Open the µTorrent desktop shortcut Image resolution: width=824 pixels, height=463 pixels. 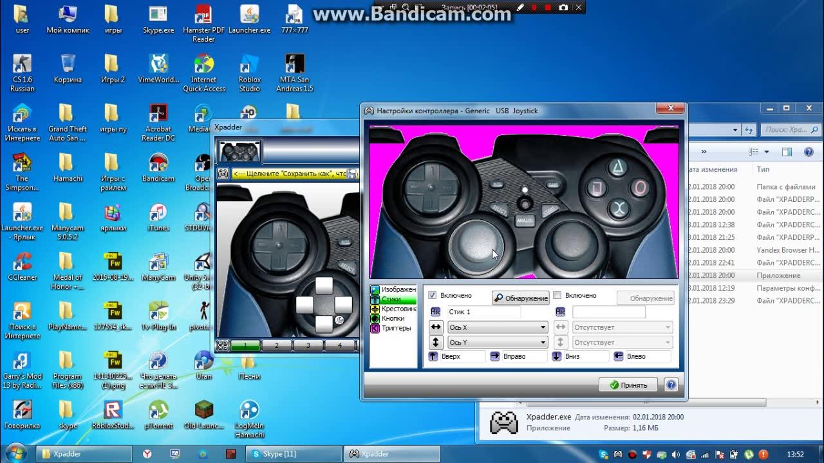point(158,415)
